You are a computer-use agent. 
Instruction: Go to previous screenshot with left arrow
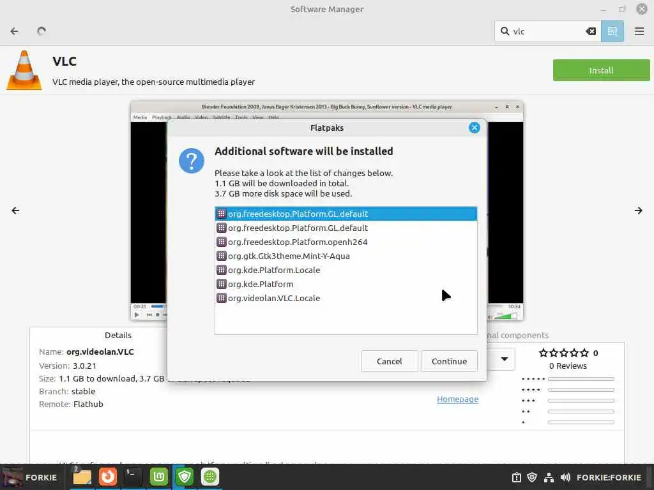(15, 211)
